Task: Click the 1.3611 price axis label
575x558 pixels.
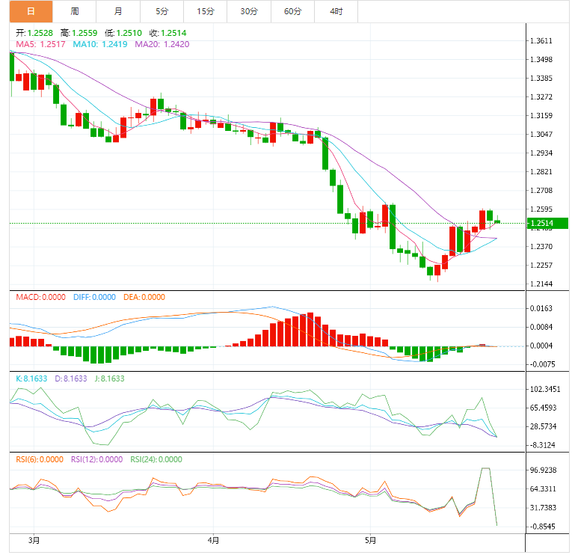Action: (x=541, y=40)
